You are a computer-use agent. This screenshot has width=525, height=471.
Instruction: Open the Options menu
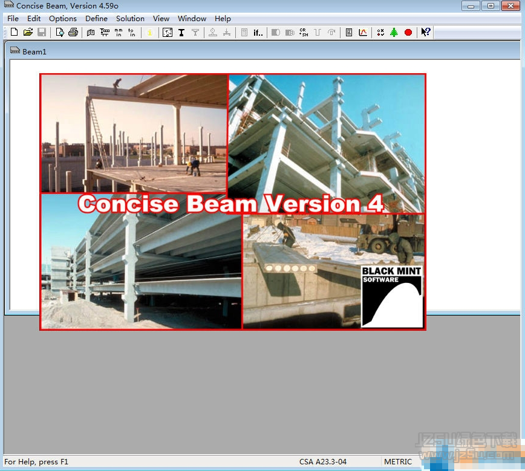[x=63, y=18]
